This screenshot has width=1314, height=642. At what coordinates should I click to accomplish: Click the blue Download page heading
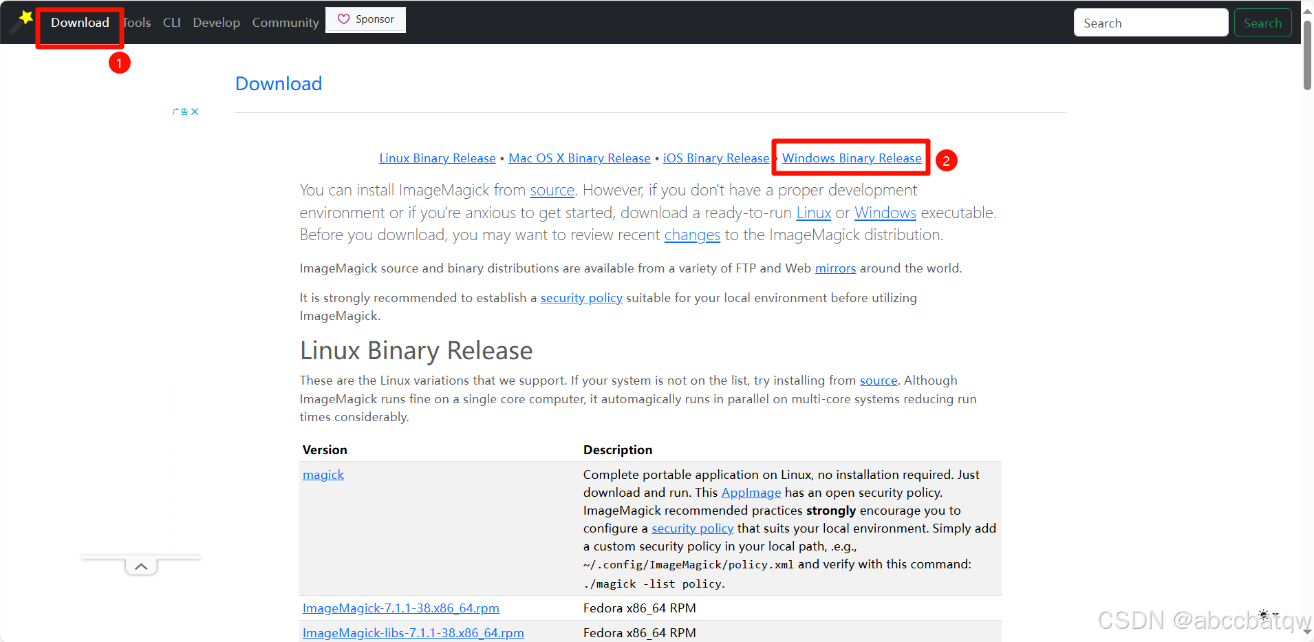279,83
